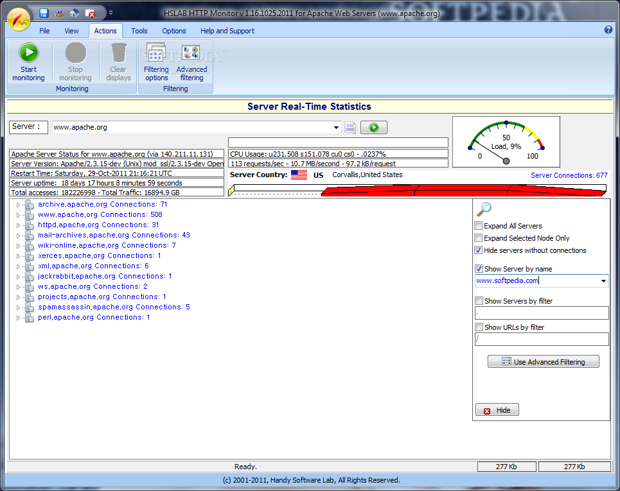This screenshot has height=491, width=620.
Task: Open Help and Support tab
Action: (x=227, y=31)
